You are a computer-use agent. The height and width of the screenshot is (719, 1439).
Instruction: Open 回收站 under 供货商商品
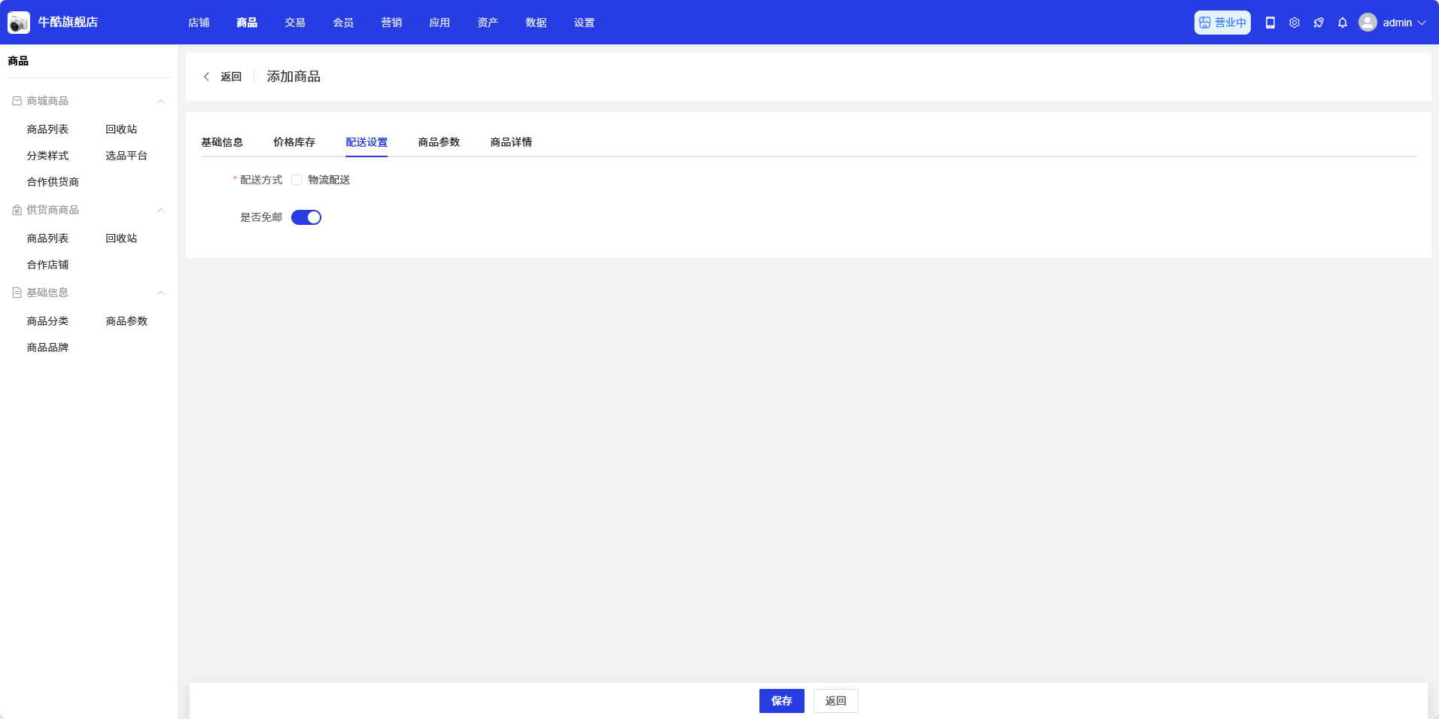click(x=121, y=238)
